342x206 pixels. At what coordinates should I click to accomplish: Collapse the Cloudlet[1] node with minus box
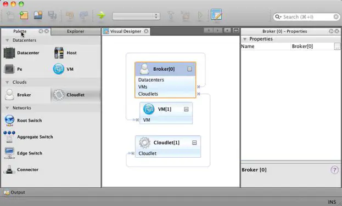pyautogui.click(x=194, y=142)
